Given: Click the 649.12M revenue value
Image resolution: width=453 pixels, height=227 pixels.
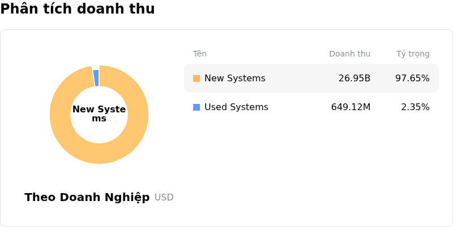Looking at the screenshot, I should tap(351, 107).
